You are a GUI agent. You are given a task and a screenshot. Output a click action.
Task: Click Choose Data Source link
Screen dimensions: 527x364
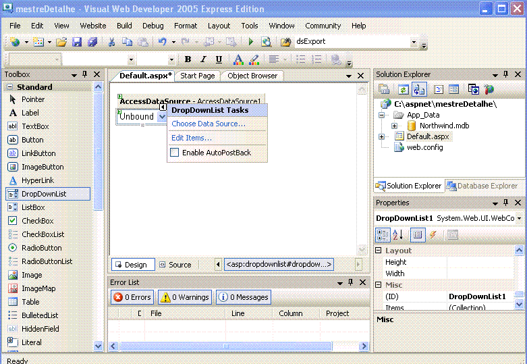[x=209, y=124]
